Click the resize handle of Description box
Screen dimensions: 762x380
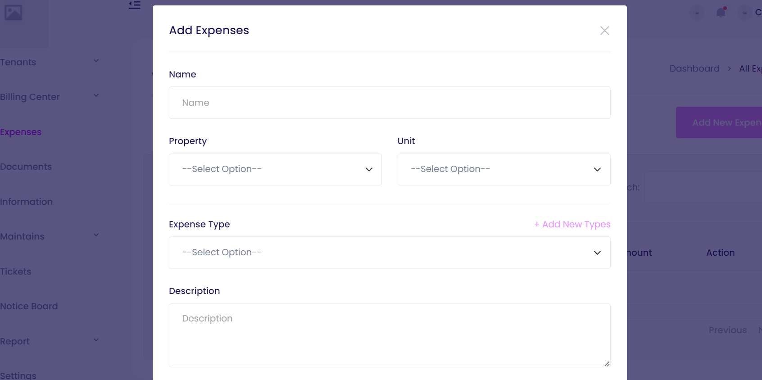[x=607, y=364]
